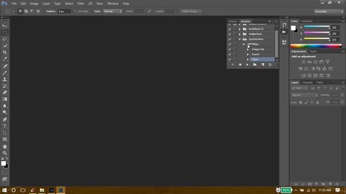The image size is (346, 194).
Task: Click the R color slider
Action: coord(317,26)
